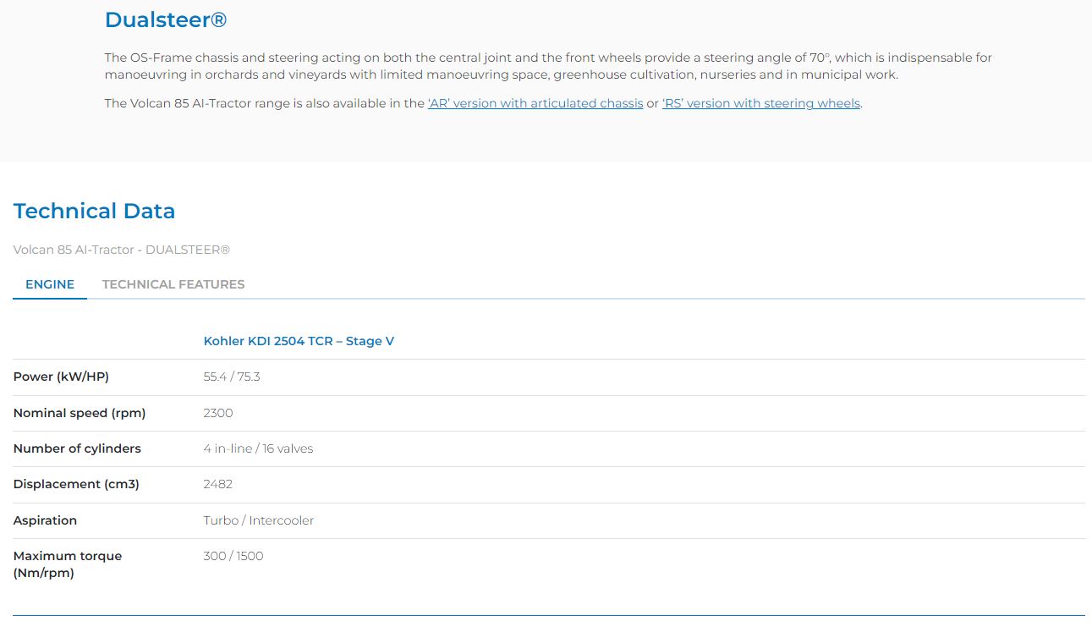Click the 55.4 / 75.3 power value
Image resolution: width=1092 pixels, height=627 pixels.
pyautogui.click(x=232, y=377)
